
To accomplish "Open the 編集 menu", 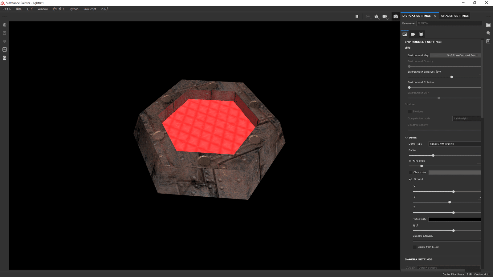I will click(19, 9).
